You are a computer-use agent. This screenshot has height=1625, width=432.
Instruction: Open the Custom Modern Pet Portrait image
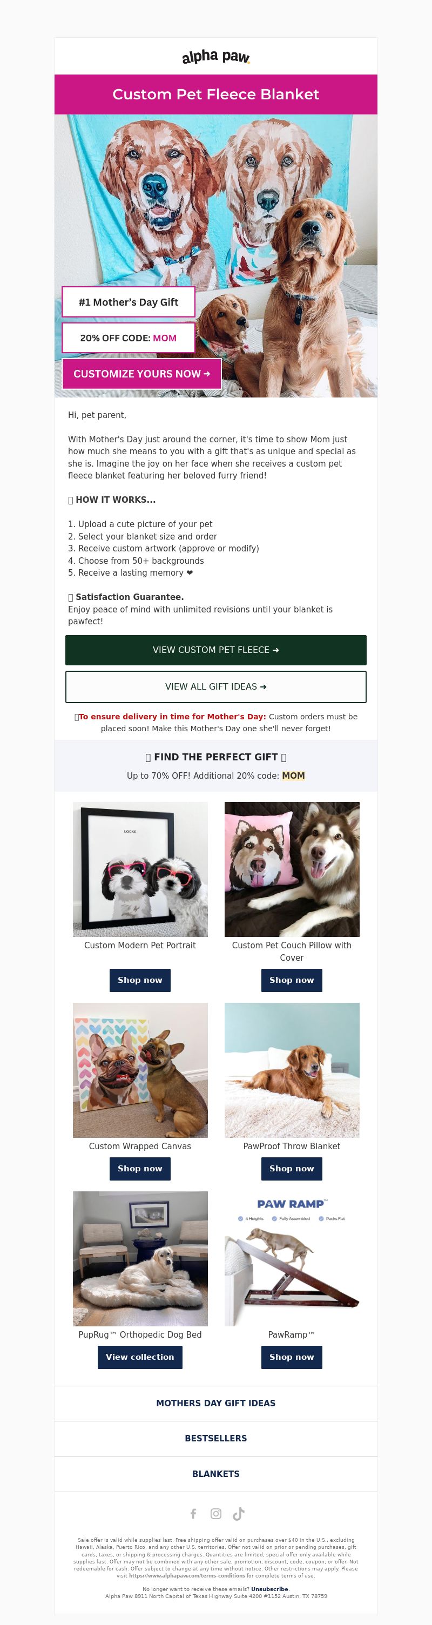(x=140, y=869)
